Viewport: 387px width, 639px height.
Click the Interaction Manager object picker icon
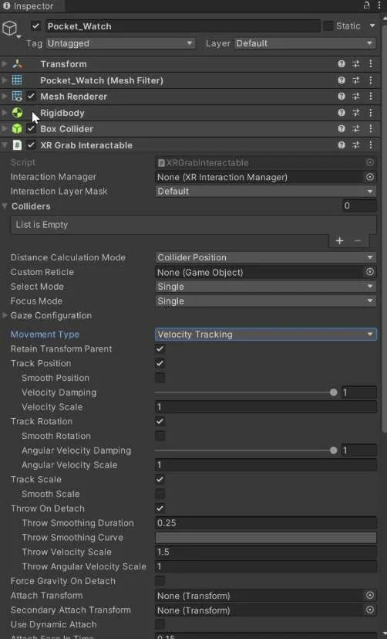click(370, 177)
